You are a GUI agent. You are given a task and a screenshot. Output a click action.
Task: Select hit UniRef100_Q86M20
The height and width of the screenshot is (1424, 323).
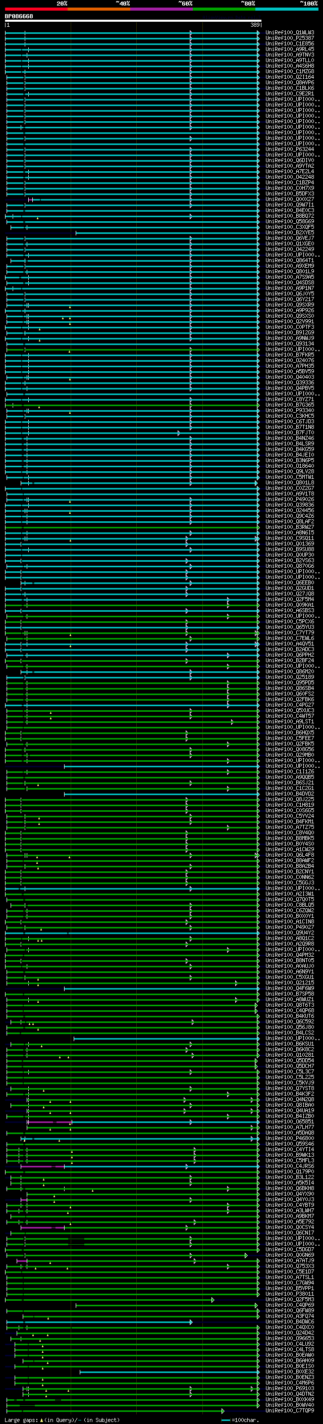290,672
